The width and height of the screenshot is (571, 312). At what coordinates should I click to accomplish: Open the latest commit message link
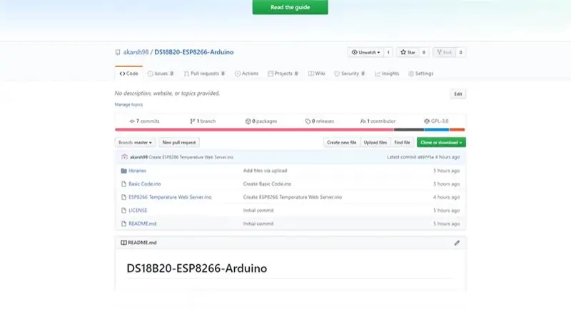click(191, 157)
